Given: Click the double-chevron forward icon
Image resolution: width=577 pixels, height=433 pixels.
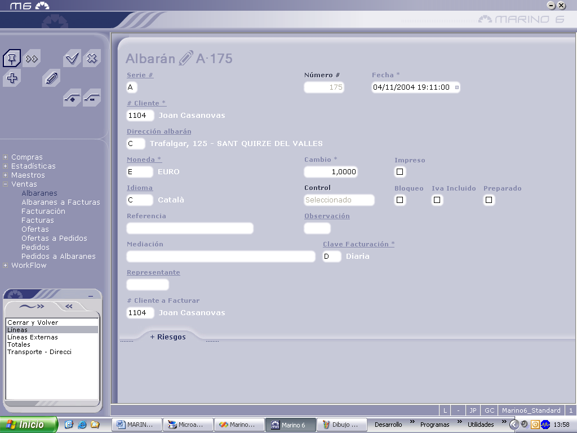Looking at the screenshot, I should tap(32, 58).
